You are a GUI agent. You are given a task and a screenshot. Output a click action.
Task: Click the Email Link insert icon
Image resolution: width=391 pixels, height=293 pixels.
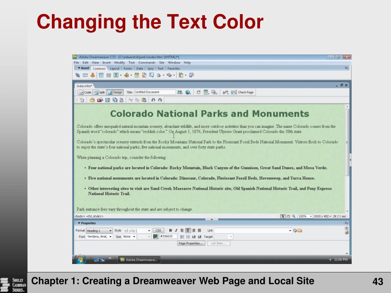click(85, 75)
